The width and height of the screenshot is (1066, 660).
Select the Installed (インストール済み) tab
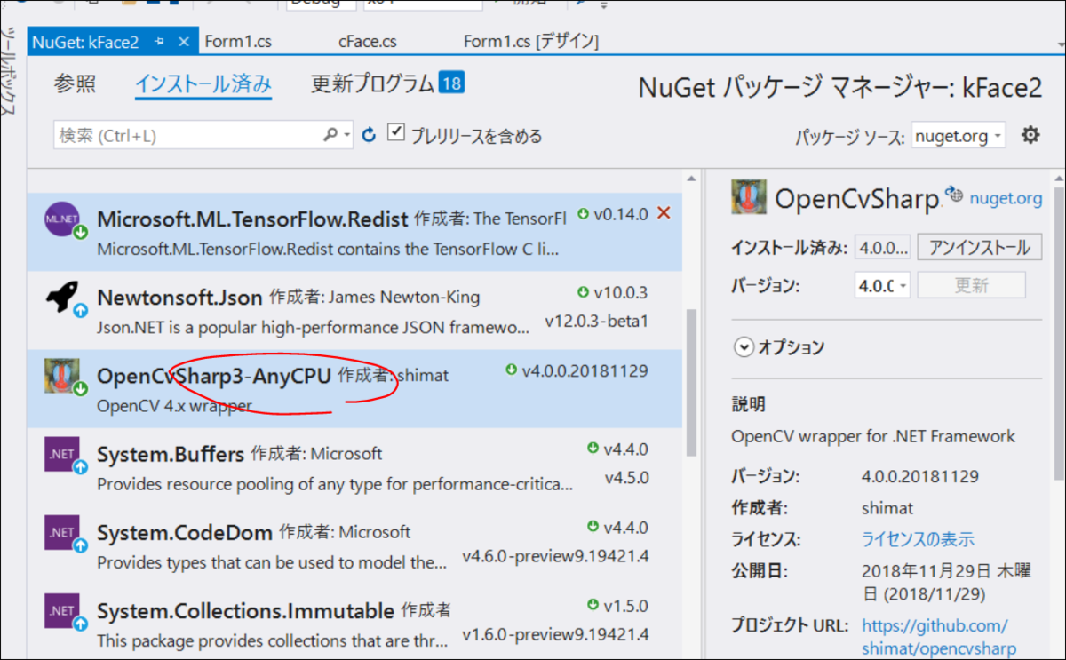(x=203, y=85)
